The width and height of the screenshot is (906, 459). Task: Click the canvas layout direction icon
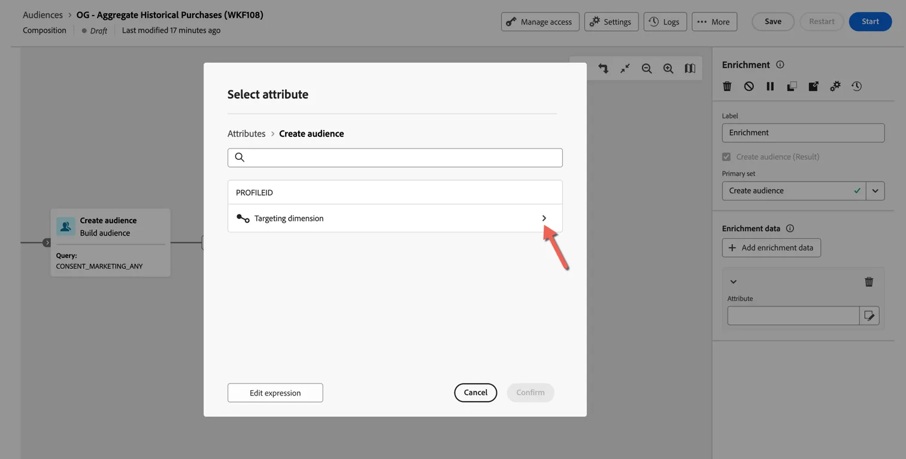click(603, 69)
